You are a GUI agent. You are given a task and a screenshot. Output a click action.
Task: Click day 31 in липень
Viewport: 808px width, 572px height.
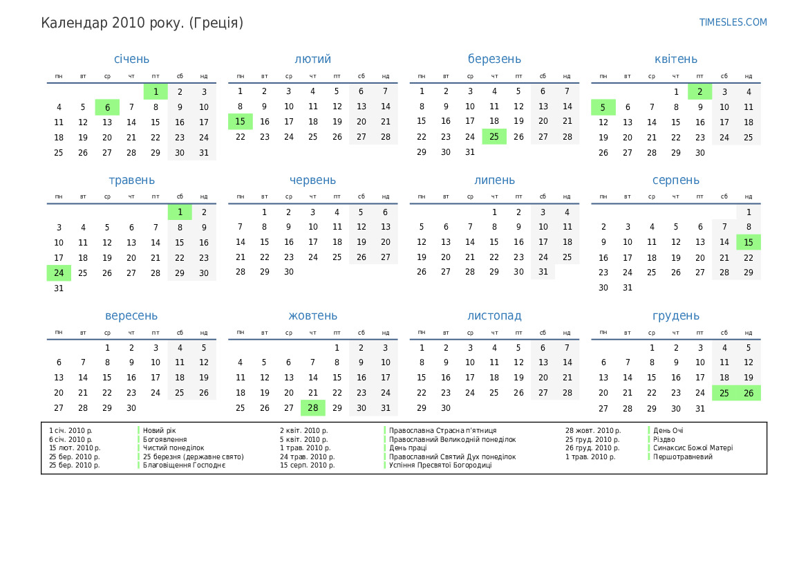click(x=543, y=272)
